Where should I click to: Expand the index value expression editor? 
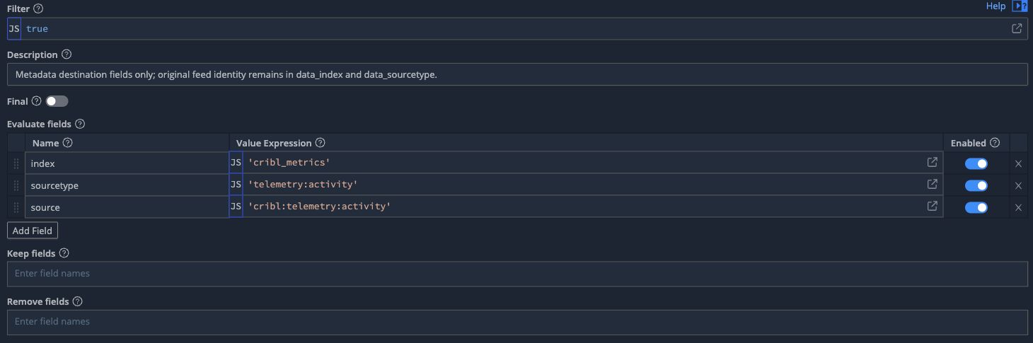[x=933, y=162]
